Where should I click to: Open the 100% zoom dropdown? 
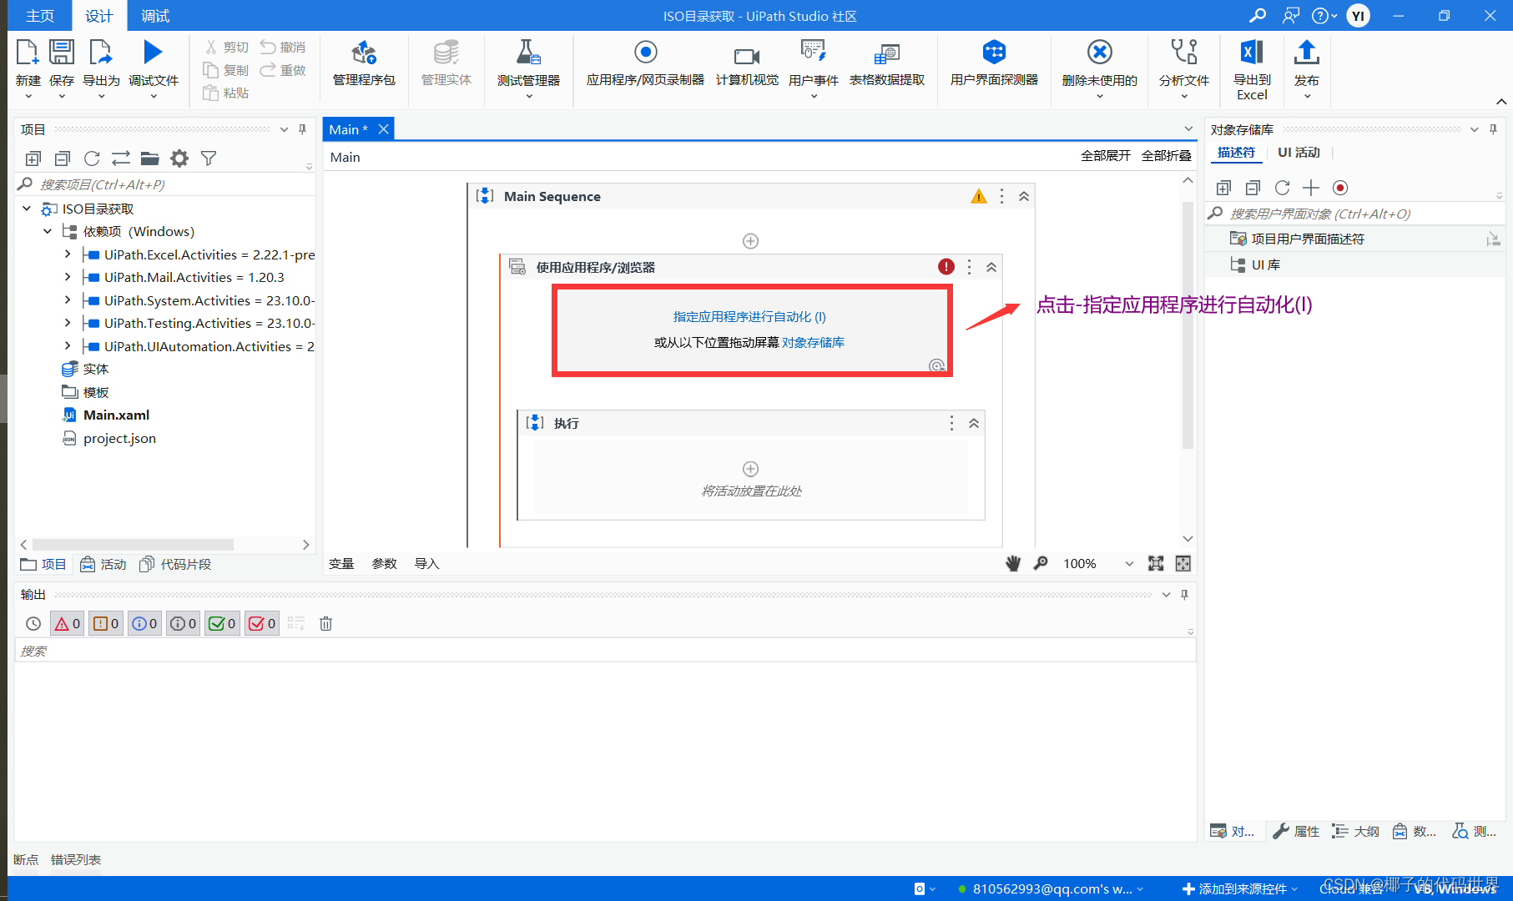pyautogui.click(x=1129, y=564)
